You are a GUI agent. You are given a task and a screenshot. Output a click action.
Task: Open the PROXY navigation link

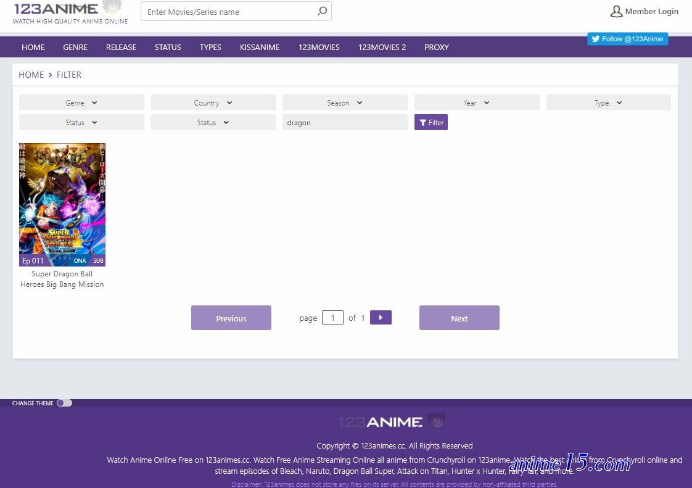click(x=437, y=48)
